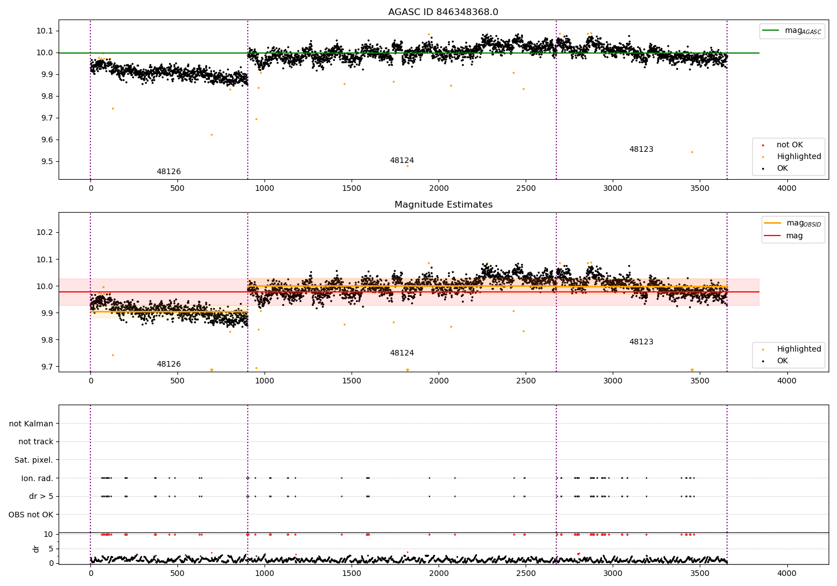Click the title 'AGASC ID 846348368.0'

point(443,12)
